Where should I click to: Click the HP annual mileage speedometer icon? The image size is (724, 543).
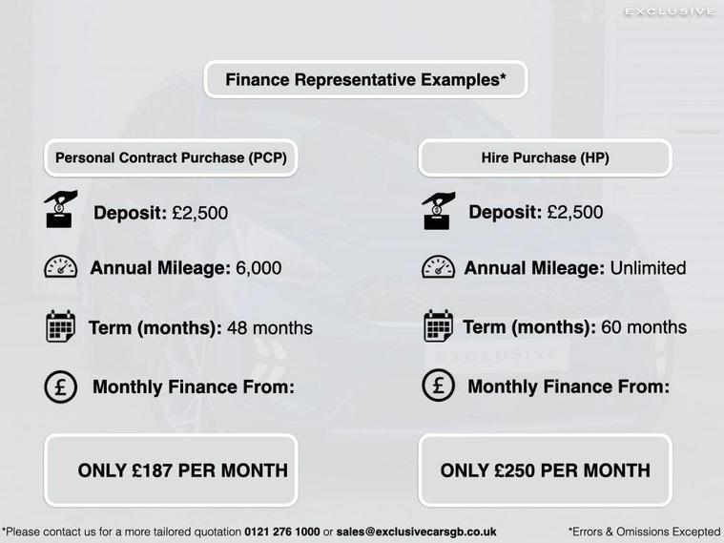(x=438, y=266)
